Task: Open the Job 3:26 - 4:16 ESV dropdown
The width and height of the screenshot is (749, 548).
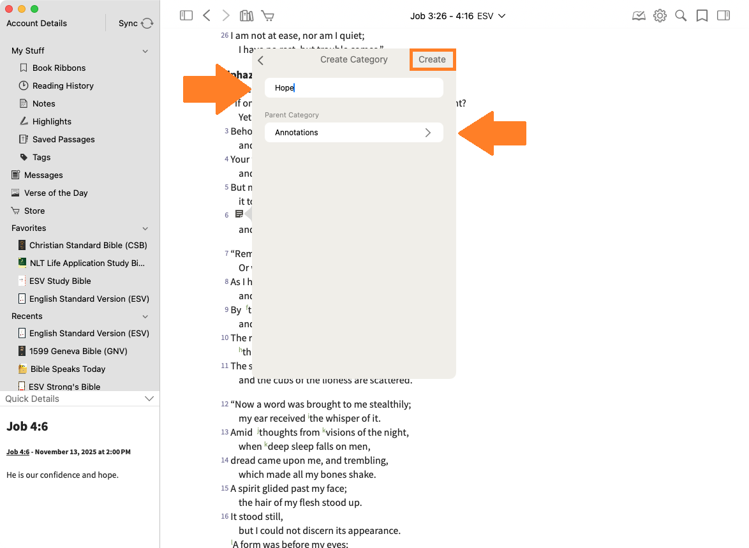Action: point(457,15)
